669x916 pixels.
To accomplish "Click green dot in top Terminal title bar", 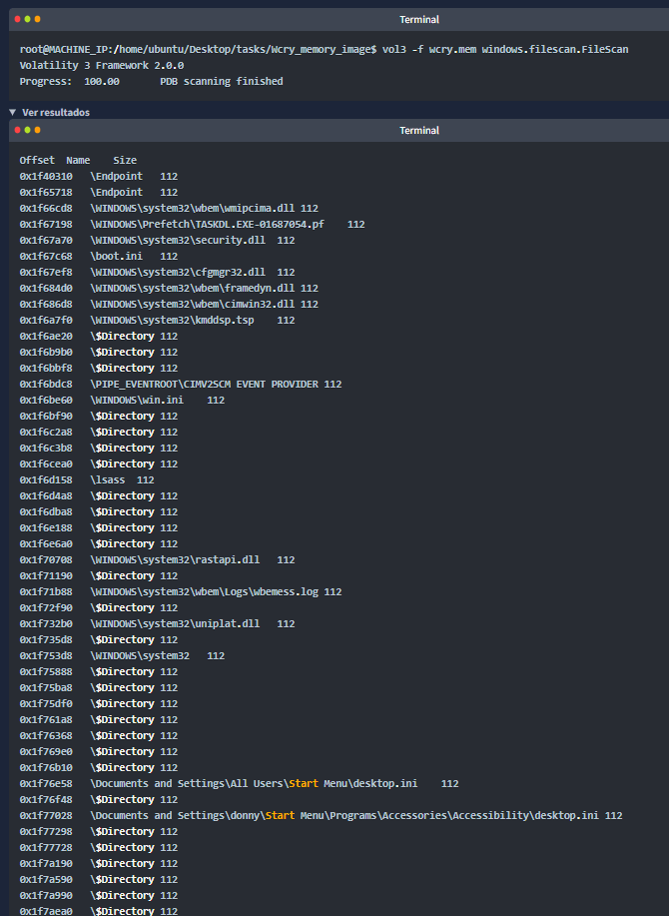I will click(x=27, y=19).
